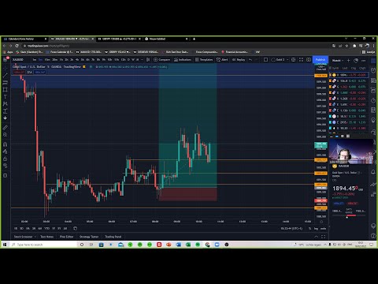Select the arrow icons tool
Screen dimensions: 378x284
[6, 118]
